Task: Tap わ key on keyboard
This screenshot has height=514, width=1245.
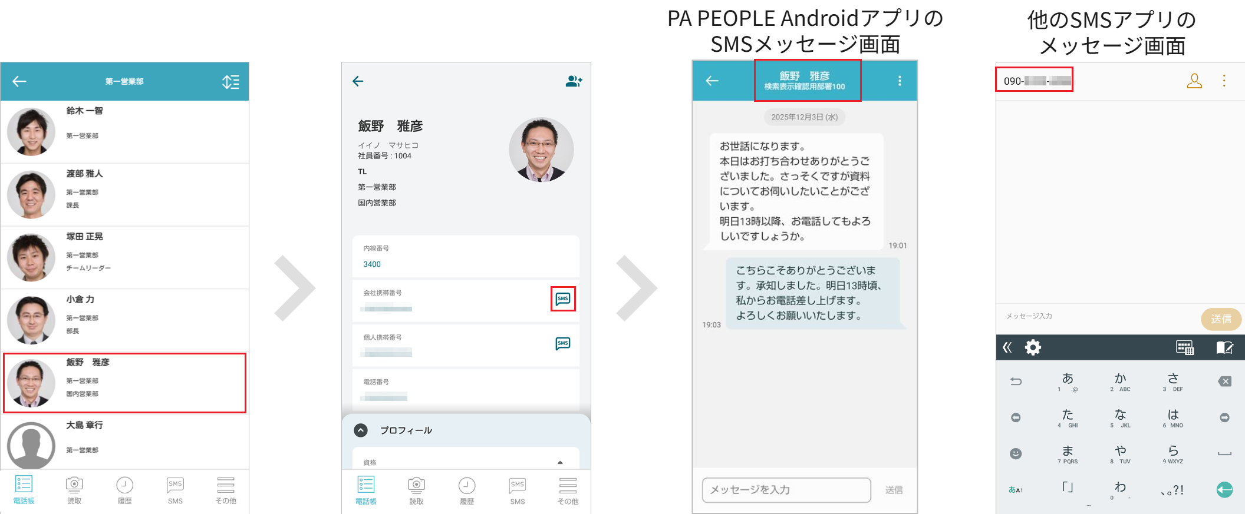Action: click(x=1120, y=489)
